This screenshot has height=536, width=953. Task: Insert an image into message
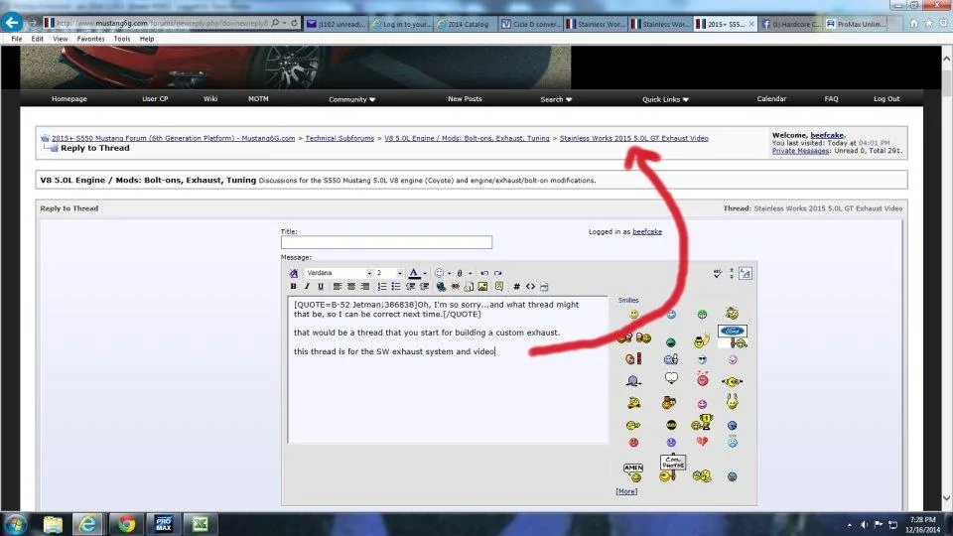click(x=482, y=286)
